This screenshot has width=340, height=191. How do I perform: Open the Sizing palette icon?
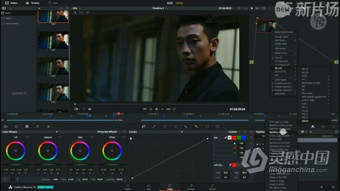tap(207, 127)
